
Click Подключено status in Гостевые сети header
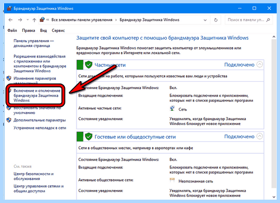point(239,137)
